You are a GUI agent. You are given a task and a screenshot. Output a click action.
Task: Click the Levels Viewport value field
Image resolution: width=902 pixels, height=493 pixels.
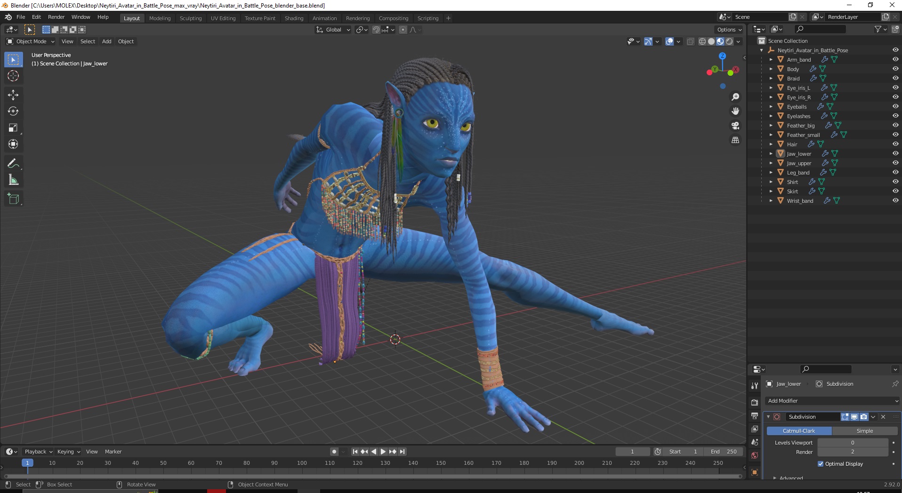tap(853, 443)
